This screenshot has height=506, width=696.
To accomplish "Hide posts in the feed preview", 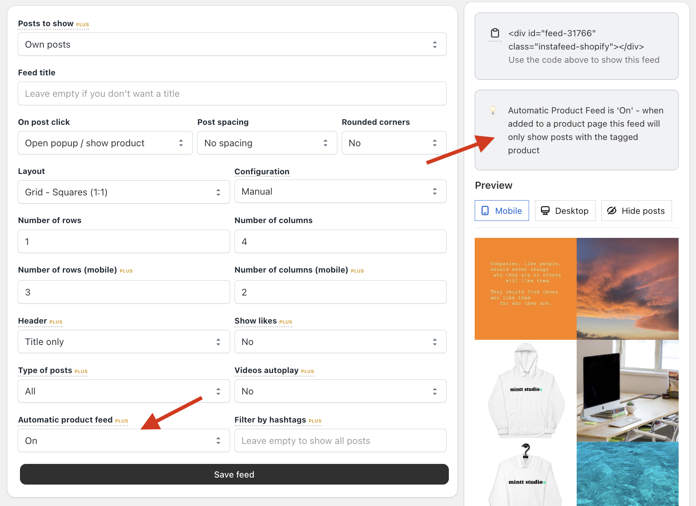I will (x=636, y=211).
